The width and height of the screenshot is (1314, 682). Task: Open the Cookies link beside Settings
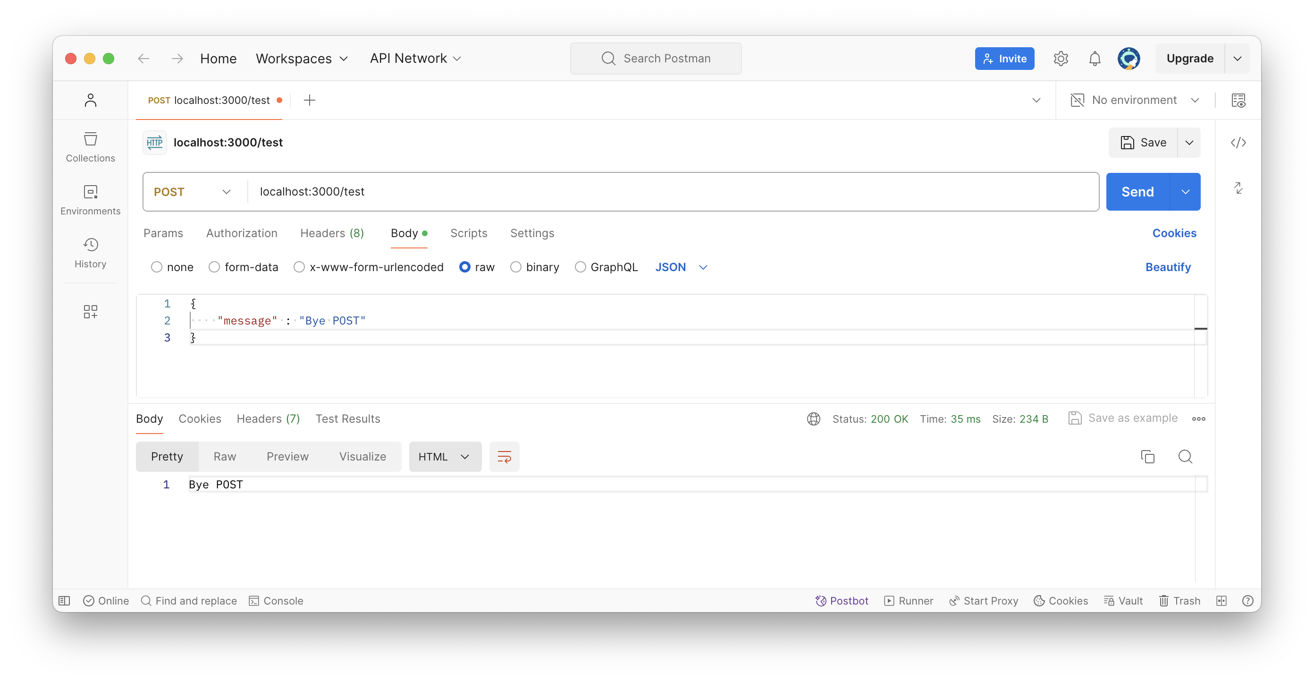[1174, 233]
